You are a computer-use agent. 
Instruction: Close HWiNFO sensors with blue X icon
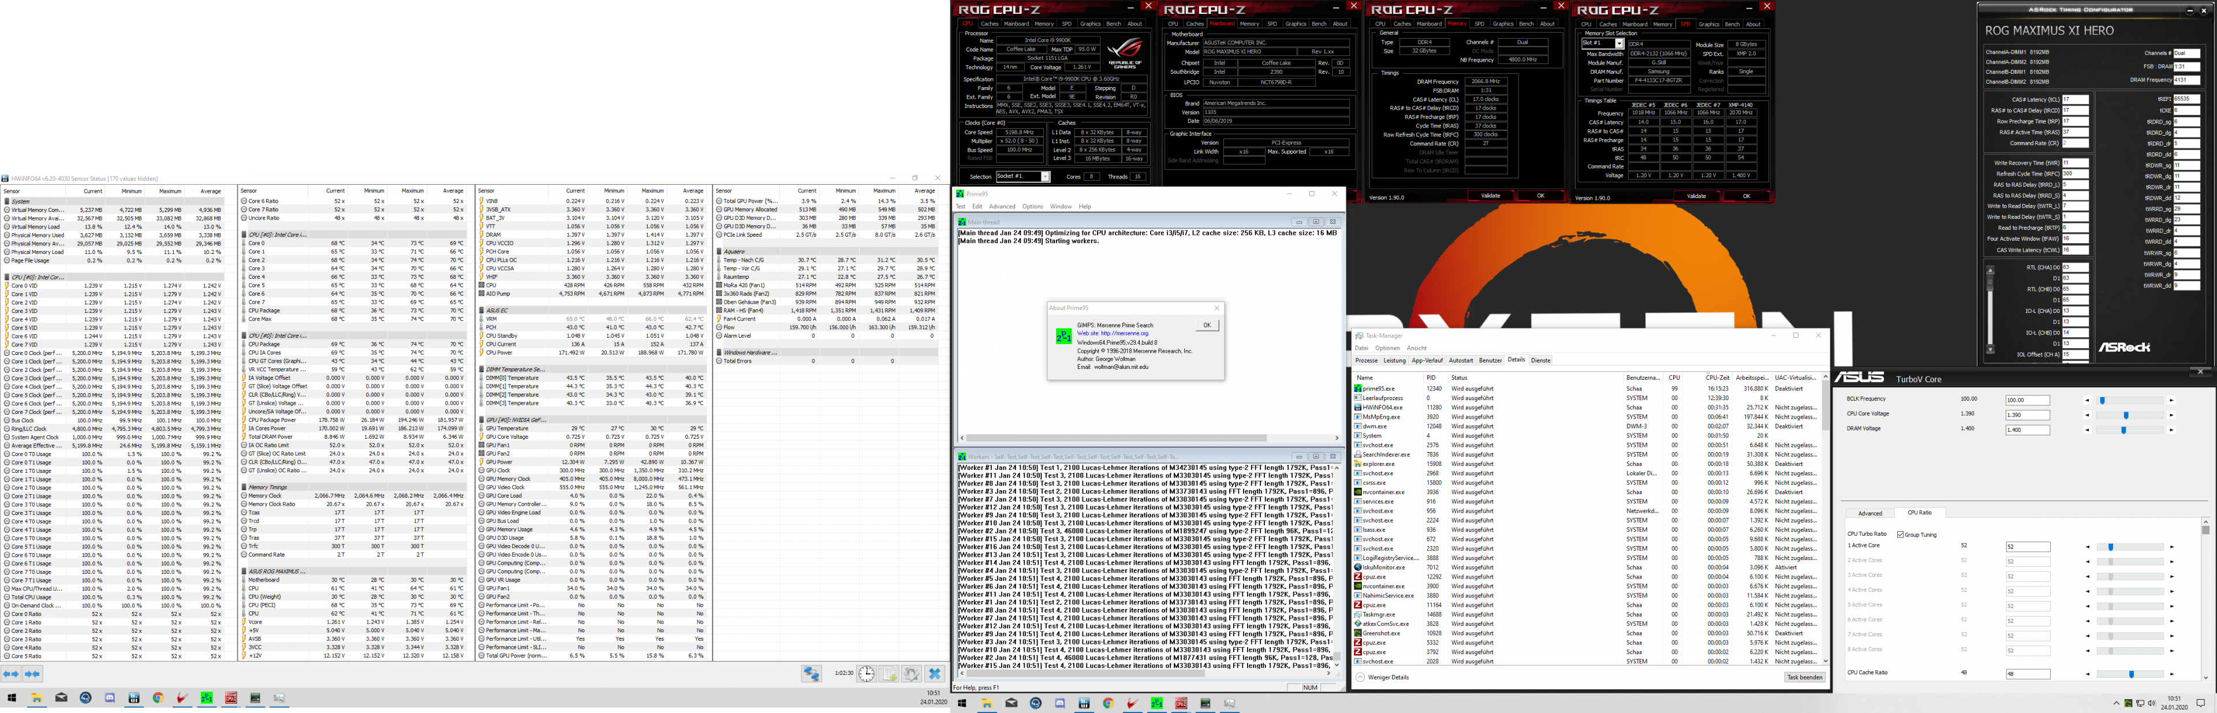(x=935, y=674)
